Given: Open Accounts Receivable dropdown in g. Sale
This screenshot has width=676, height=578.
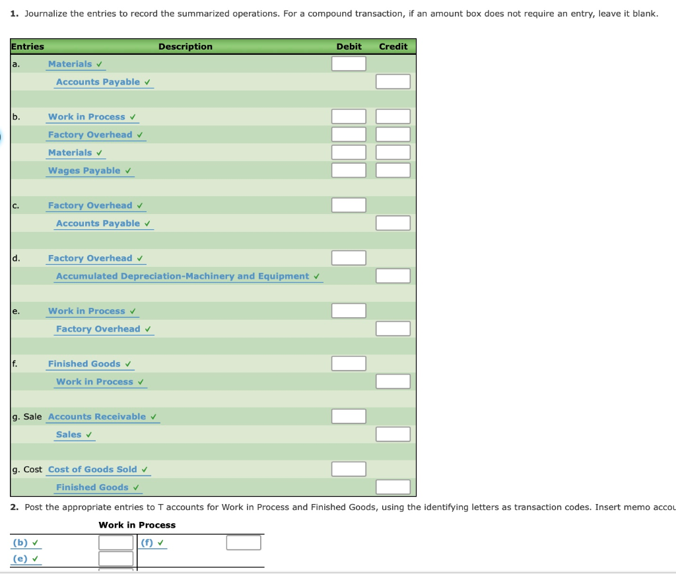Looking at the screenshot, I should click(x=102, y=417).
